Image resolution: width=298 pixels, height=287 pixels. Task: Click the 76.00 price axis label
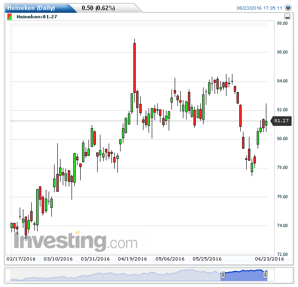point(282,196)
